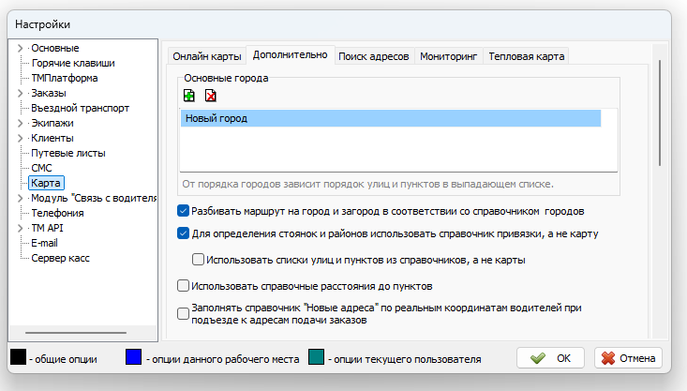Image resolution: width=687 pixels, height=391 pixels.
Task: Cancel changes with the Отмена button
Action: click(x=628, y=358)
